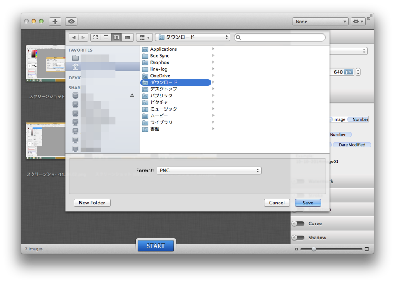Toggle the eye preview button
This screenshot has width=395, height=283.
pos(71,22)
